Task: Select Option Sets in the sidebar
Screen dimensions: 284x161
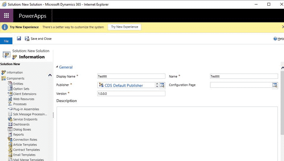Action: tap(21, 89)
